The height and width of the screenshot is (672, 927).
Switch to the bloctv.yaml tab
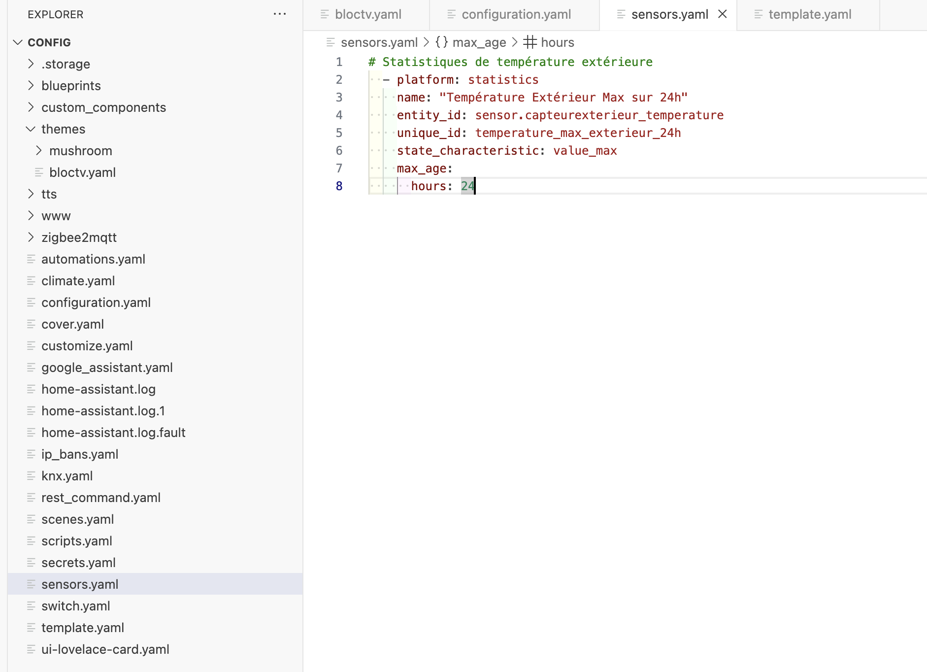coord(368,14)
